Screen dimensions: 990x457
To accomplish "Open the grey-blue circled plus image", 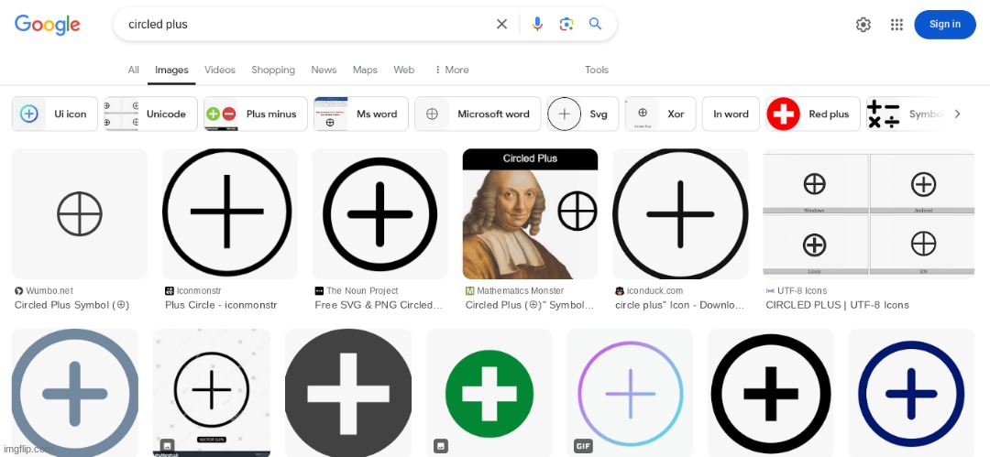I will pos(75,393).
